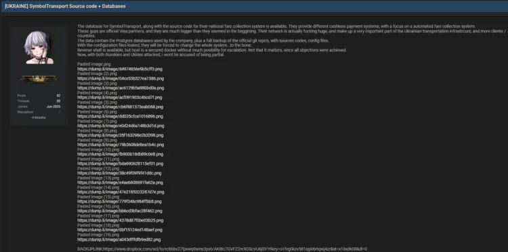Click the gold rank badge under avatar
This screenshot has width=508, height=252.
tap(39, 79)
